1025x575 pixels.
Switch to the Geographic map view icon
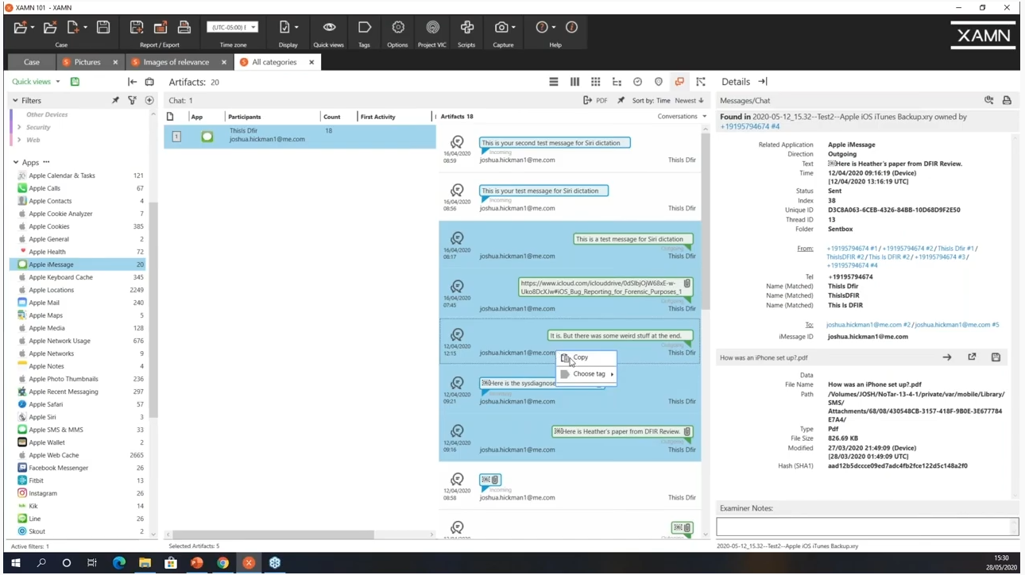(x=658, y=82)
